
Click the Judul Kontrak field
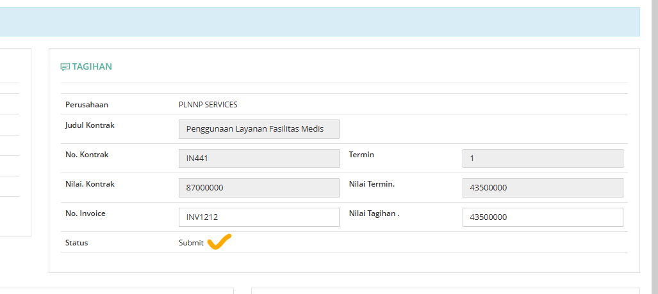pyautogui.click(x=259, y=129)
